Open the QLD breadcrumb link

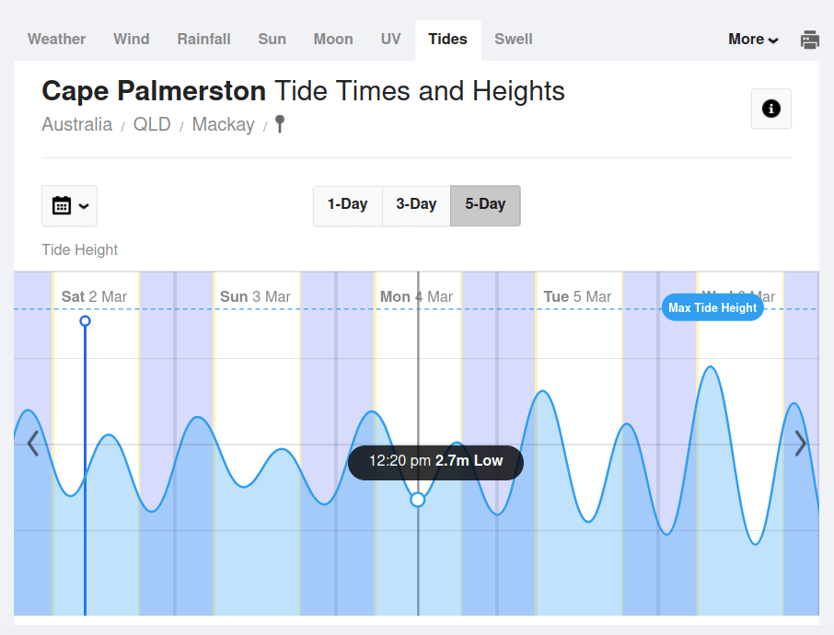(152, 124)
